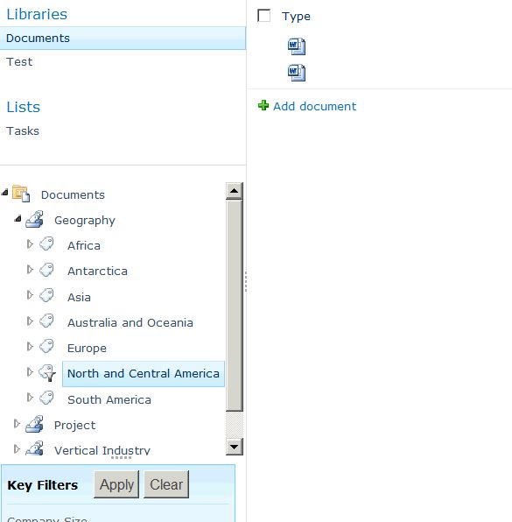This screenshot has width=512, height=522.
Task: Toggle the select-all checkbox next to Type
Action: pos(263,16)
